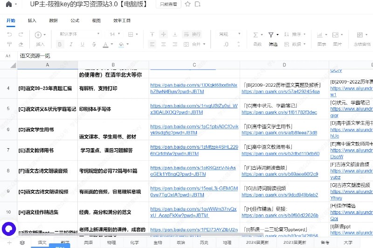Open the data (数据) tools dropdown
Screen dimensions: 373x248
coord(295,44)
